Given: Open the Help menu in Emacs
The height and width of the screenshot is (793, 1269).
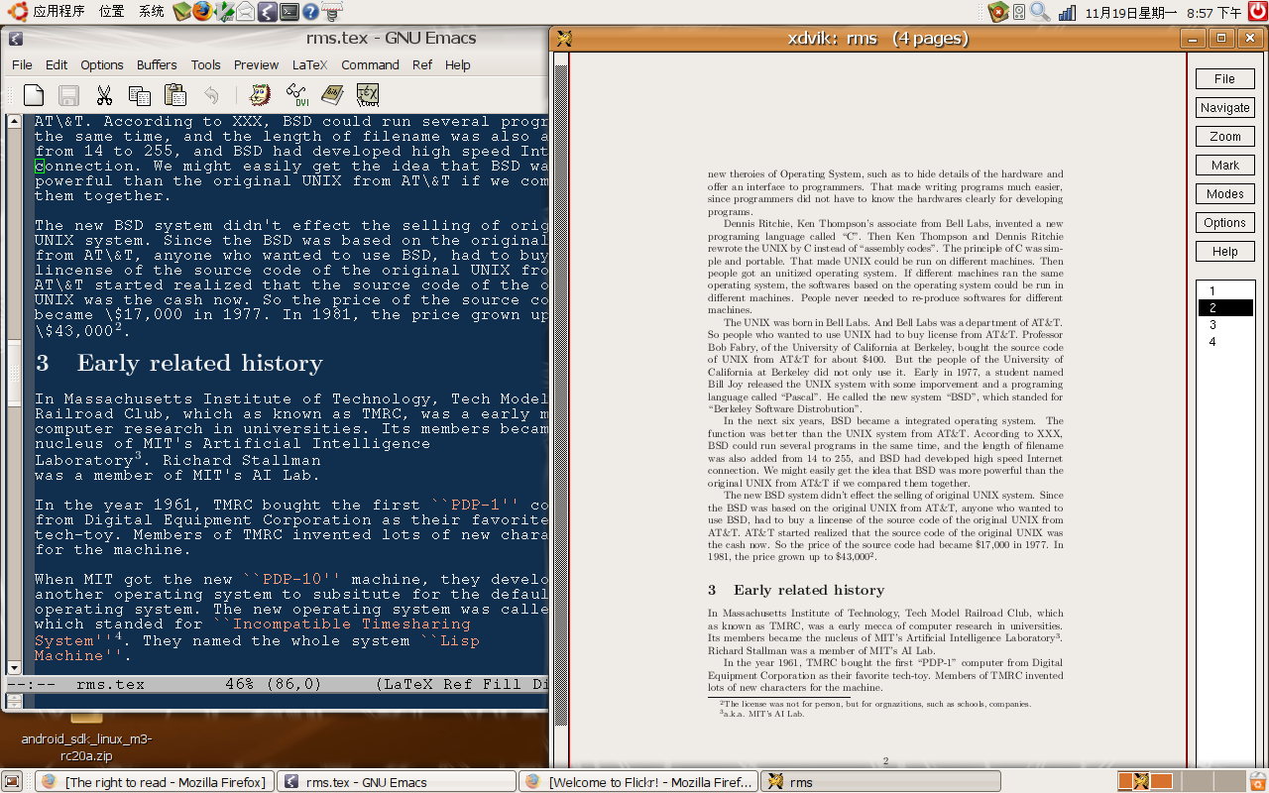Looking at the screenshot, I should (457, 65).
